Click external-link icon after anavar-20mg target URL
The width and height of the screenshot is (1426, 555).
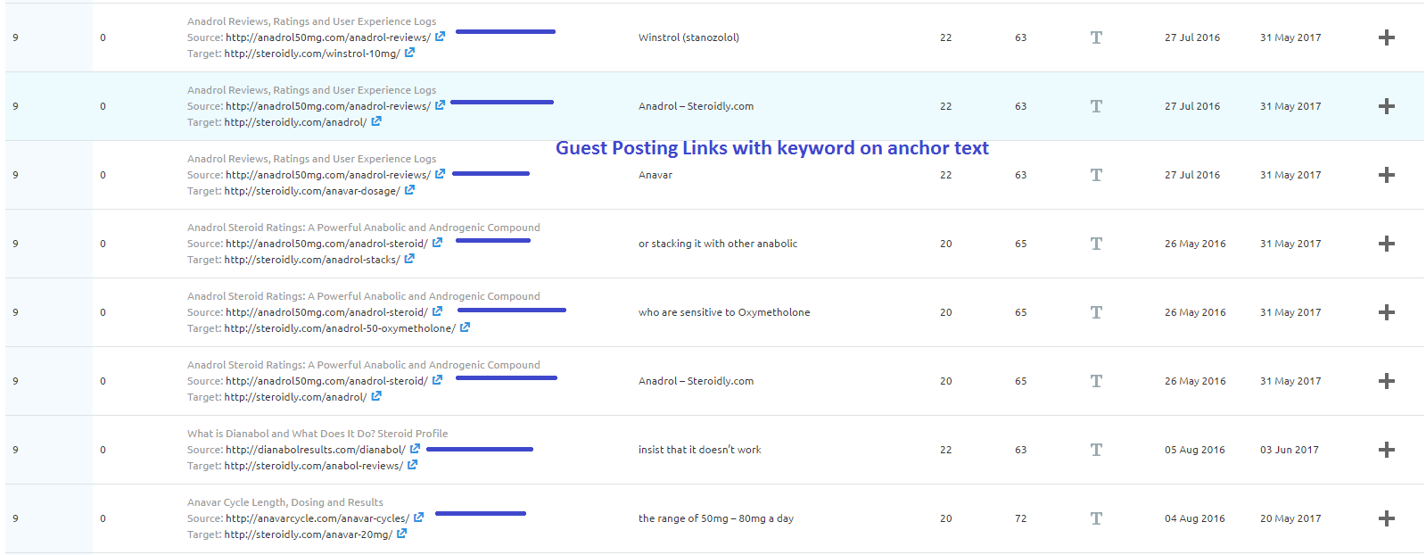coord(401,534)
